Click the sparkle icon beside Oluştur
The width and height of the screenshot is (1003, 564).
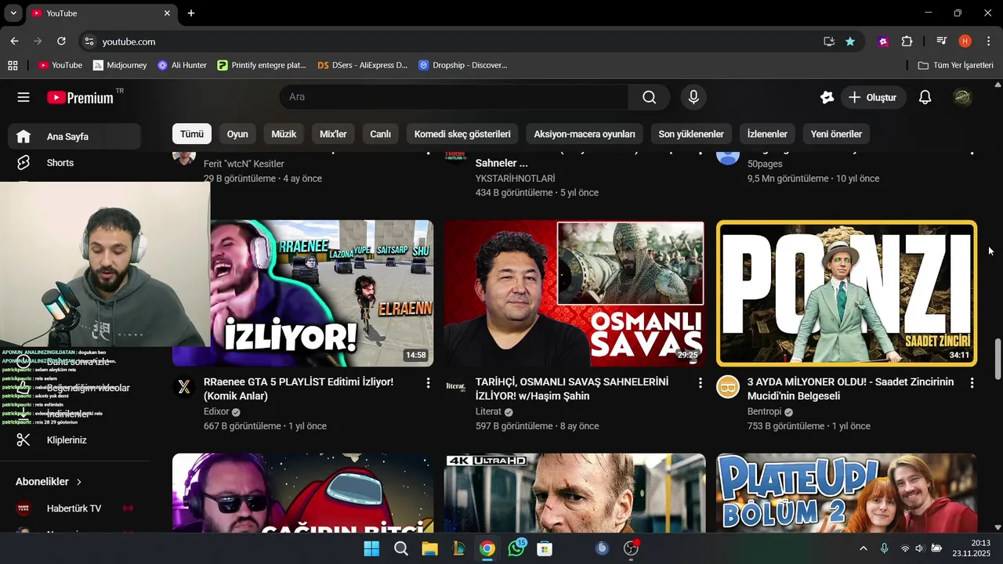click(x=827, y=97)
